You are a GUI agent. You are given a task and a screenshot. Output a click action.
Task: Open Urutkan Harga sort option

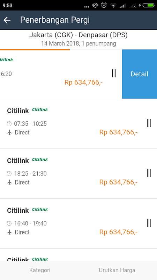tap(117, 270)
